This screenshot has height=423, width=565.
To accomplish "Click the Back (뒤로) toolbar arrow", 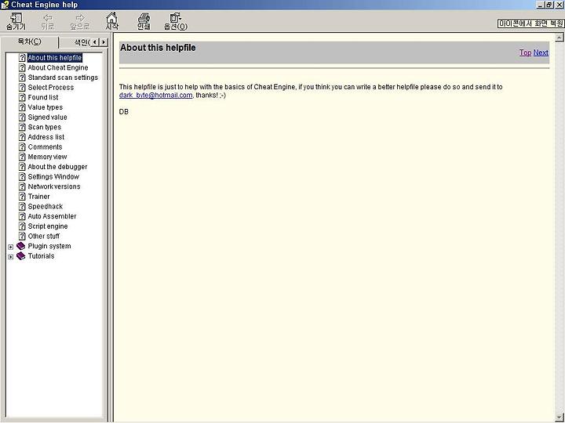I will [x=48, y=22].
